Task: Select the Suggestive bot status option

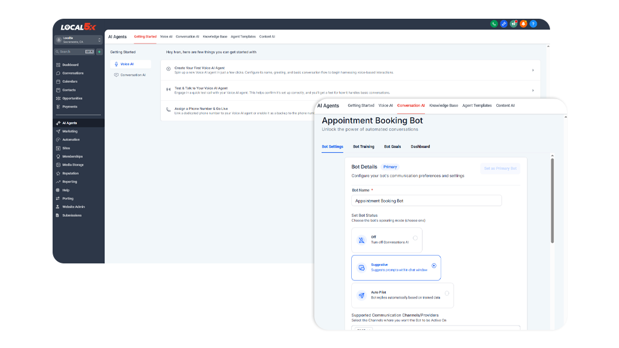Action: 433,266
